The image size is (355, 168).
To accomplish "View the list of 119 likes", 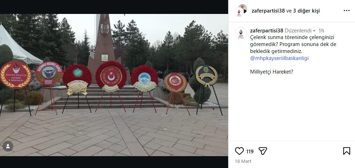I will click(250, 151).
